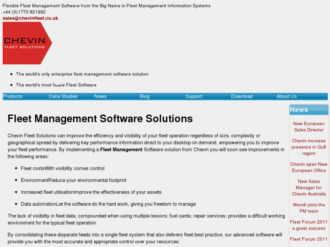Click the 'Environment' reduce footprint bullet
330x247 pixels.
tap(74, 180)
